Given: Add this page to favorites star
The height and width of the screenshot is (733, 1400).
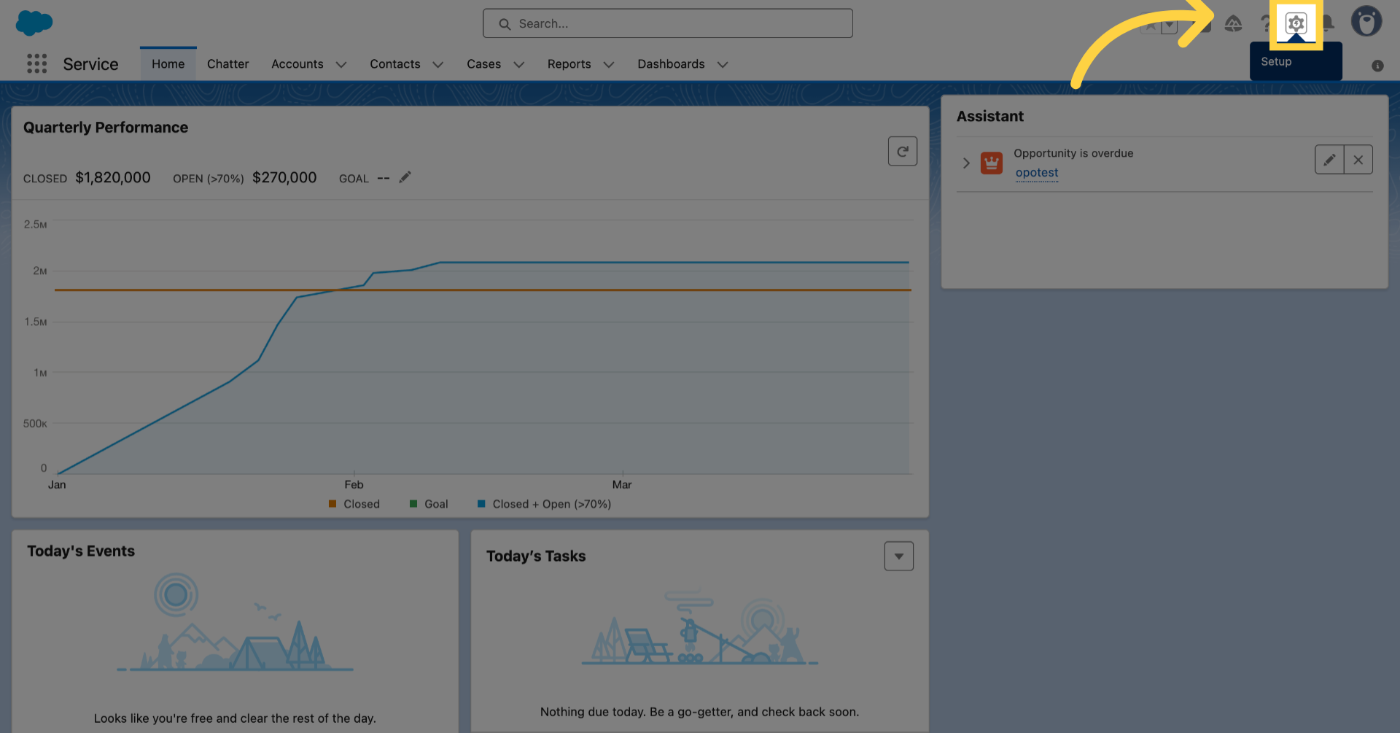Looking at the screenshot, I should pos(1151,26).
